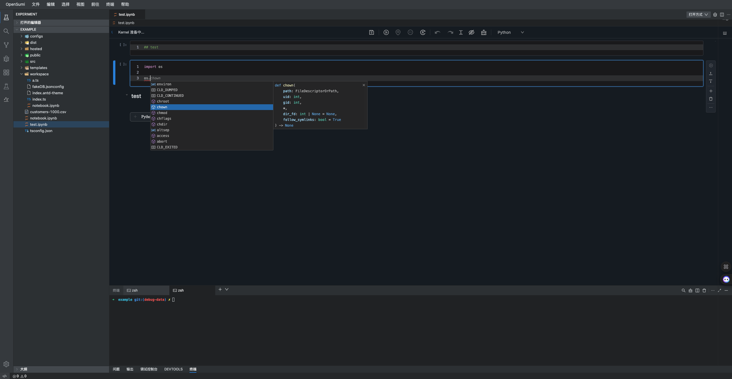Open the 文件 menu

pos(36,4)
